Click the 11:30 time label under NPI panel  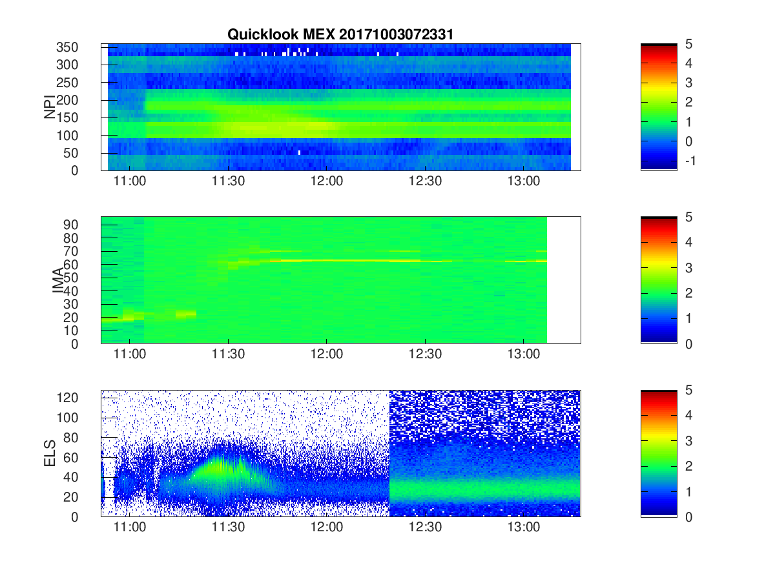pos(228,181)
